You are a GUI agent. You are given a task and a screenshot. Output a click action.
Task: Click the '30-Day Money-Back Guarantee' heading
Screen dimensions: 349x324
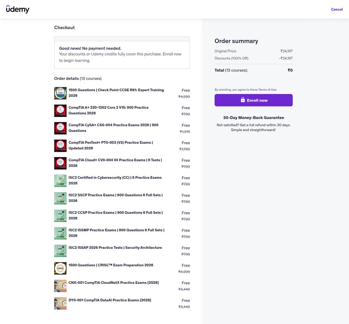[x=254, y=118]
